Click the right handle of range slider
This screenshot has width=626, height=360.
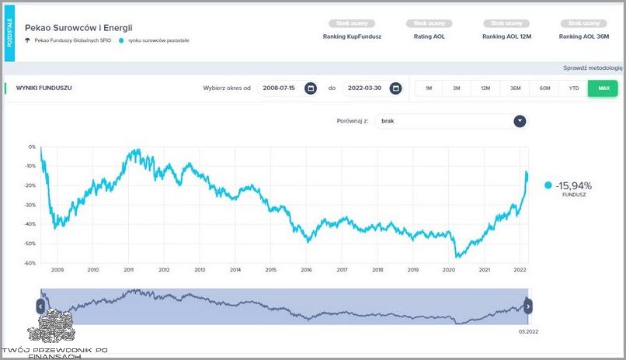[528, 306]
